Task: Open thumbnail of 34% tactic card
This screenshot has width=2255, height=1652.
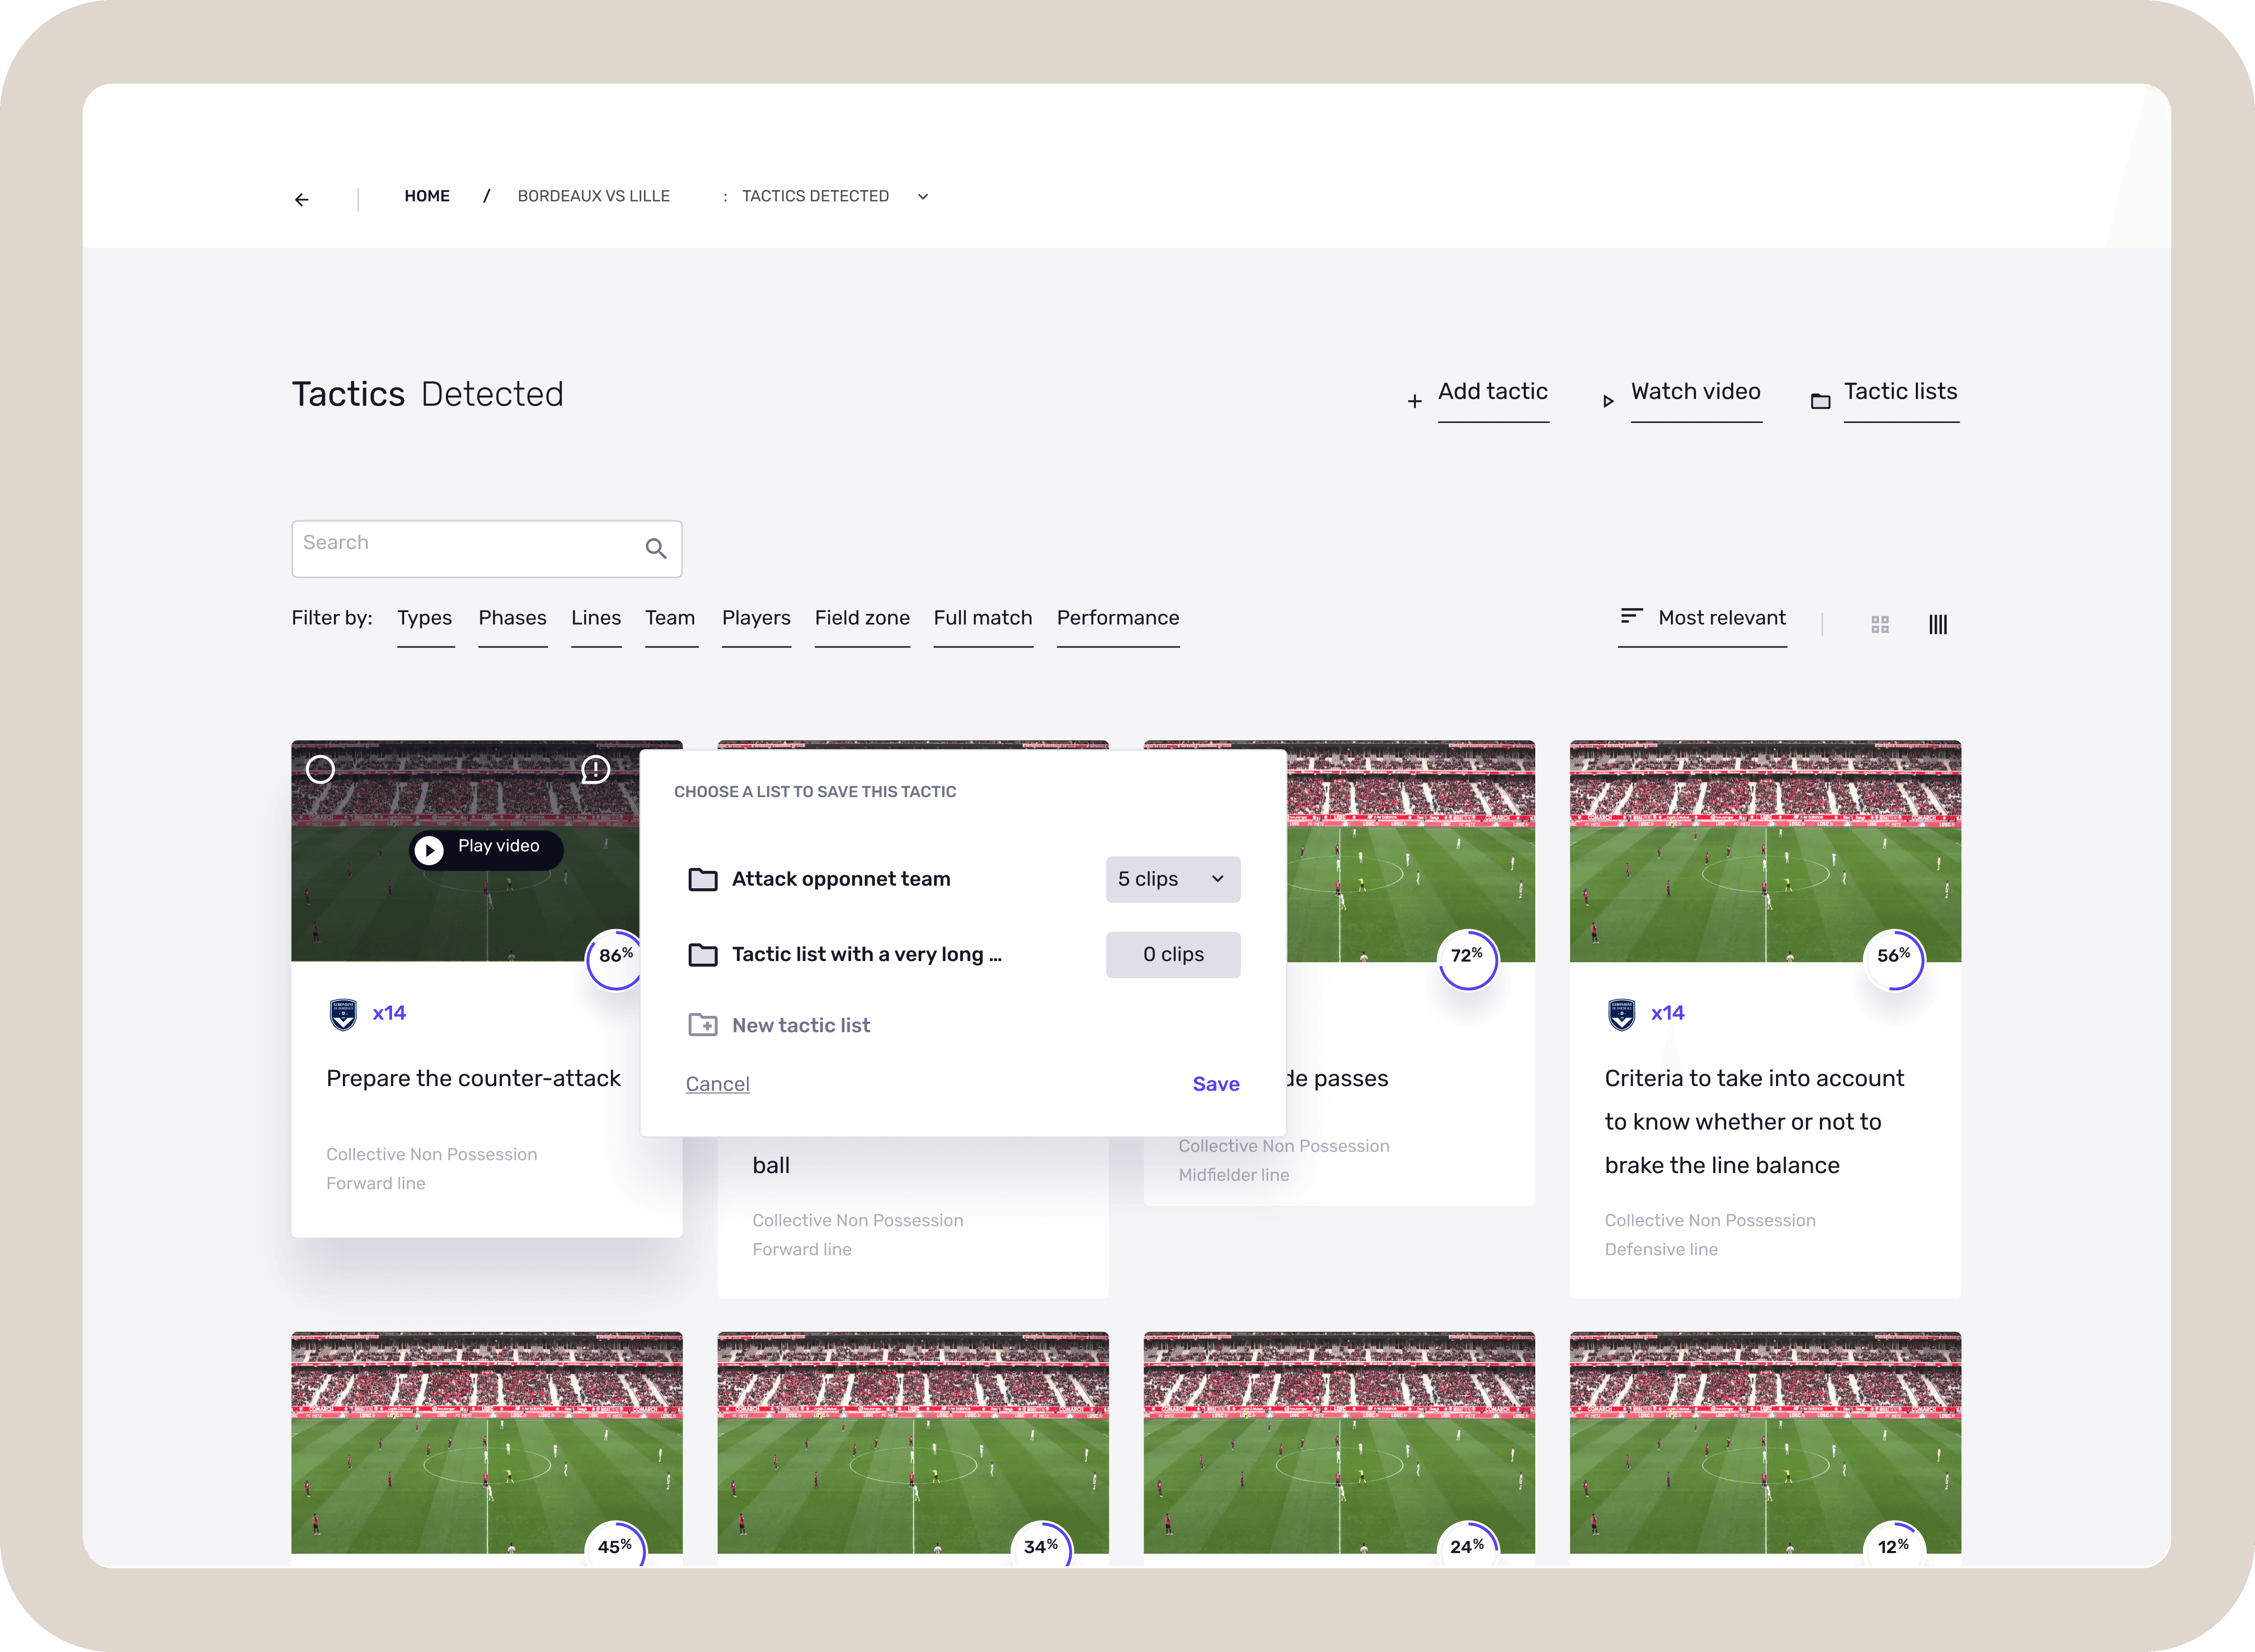Action: (913, 1442)
